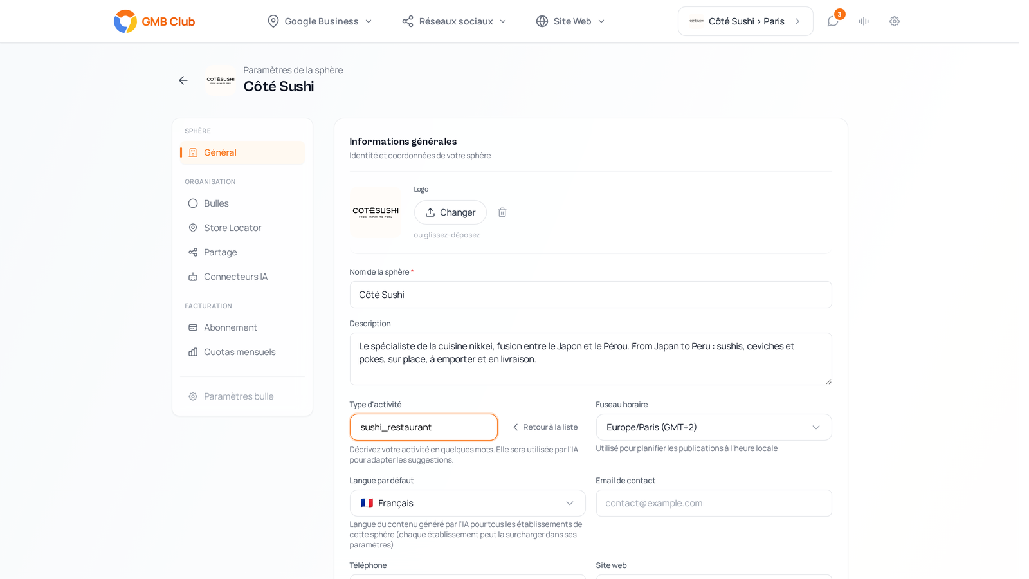Click the Côté Sushi logo preview image
This screenshot has height=579, width=1029.
click(x=376, y=212)
